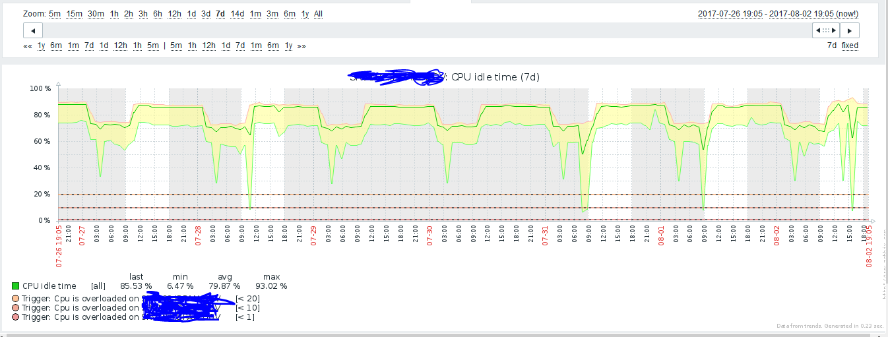The width and height of the screenshot is (888, 337).
Task: Click the trigger legend circle for [< 1]
Action: [16, 317]
